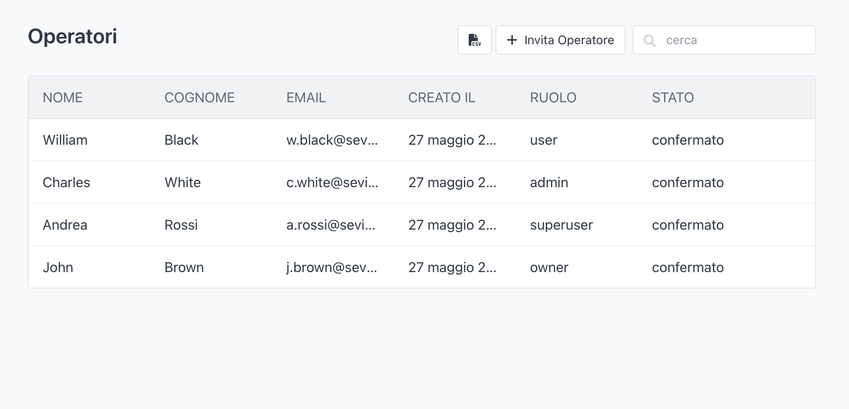Click the superuser role for Andrea
This screenshot has width=849, height=409.
(561, 225)
